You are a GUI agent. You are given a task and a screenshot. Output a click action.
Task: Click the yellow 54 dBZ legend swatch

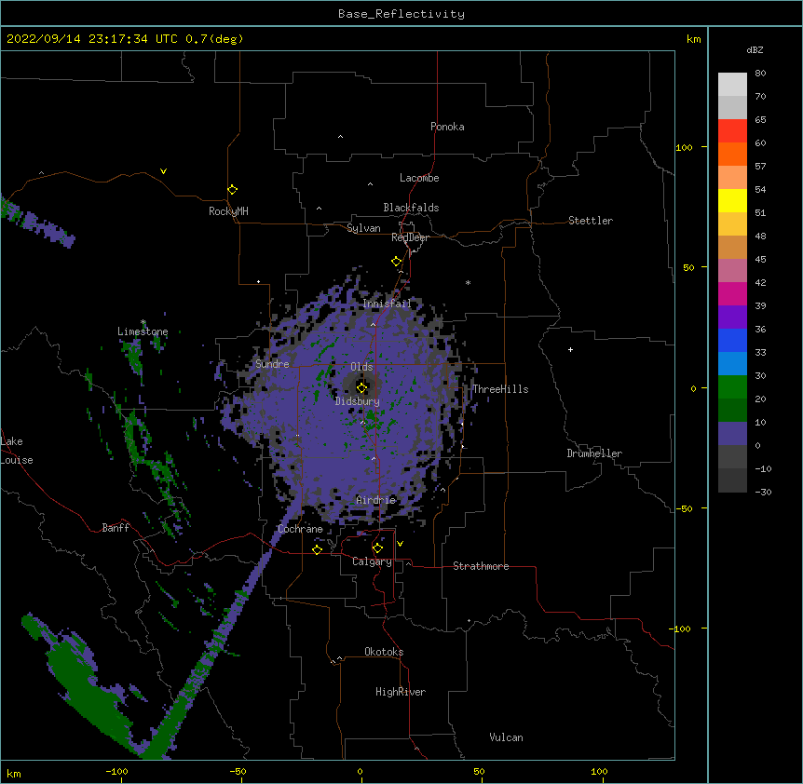coord(732,200)
